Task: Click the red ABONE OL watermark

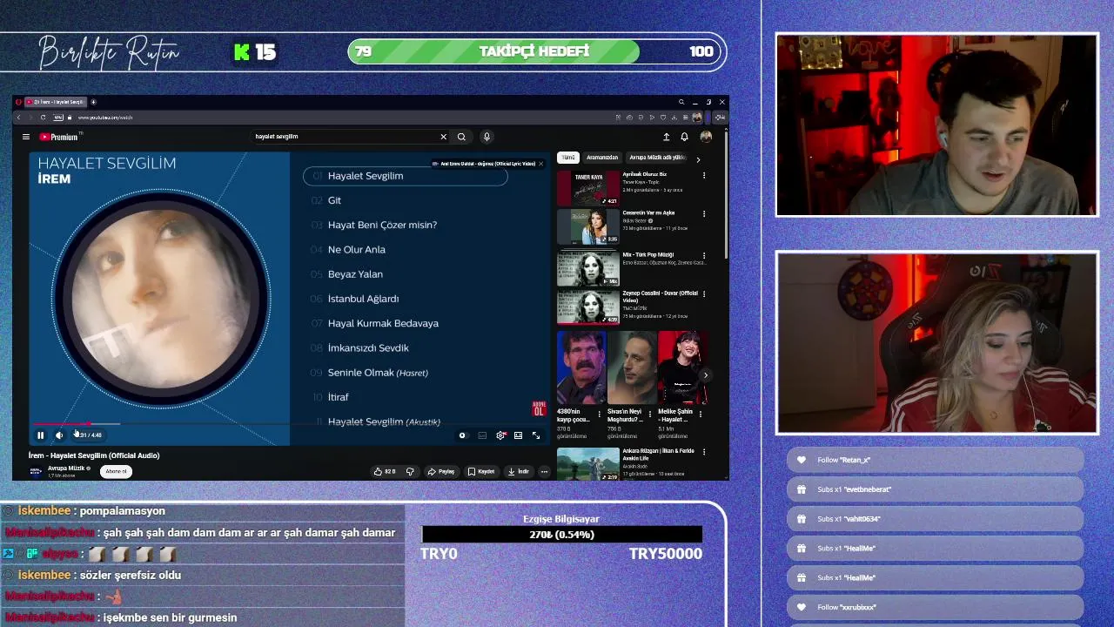Action: [x=539, y=408]
